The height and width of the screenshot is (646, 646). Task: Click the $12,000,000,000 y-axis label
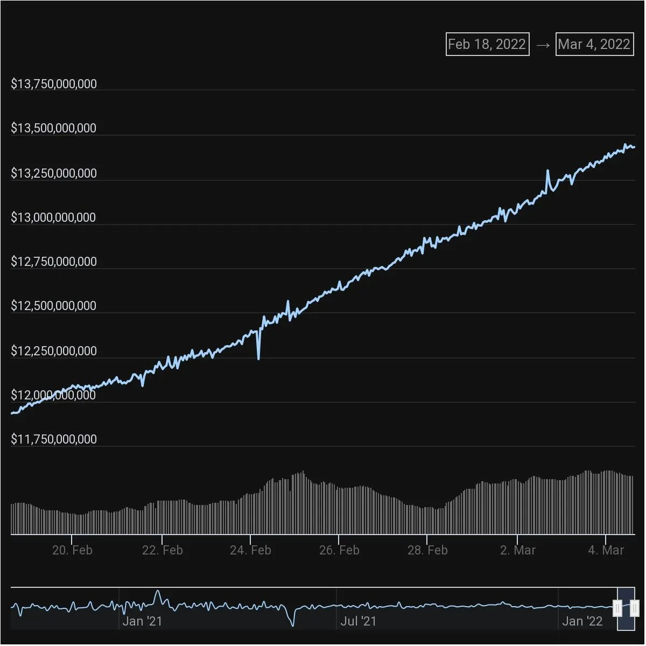click(54, 395)
